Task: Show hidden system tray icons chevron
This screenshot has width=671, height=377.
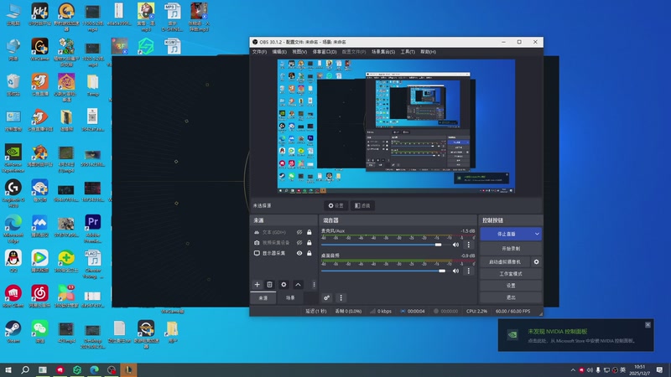Action: (x=573, y=369)
